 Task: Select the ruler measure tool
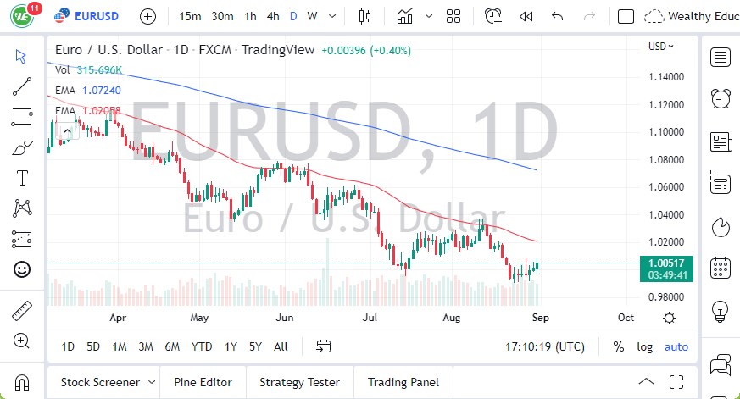[22, 311]
